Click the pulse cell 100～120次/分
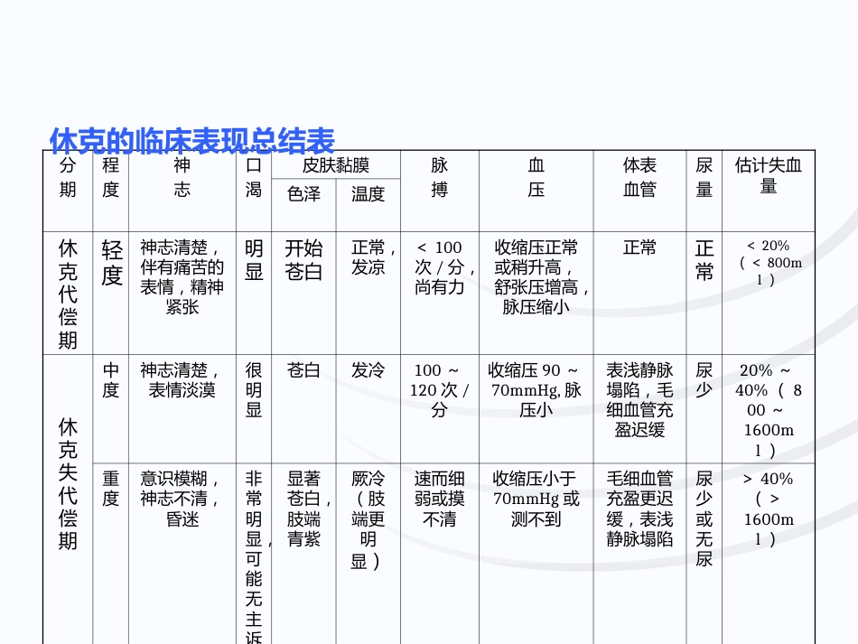858x644 pixels. 440,409
